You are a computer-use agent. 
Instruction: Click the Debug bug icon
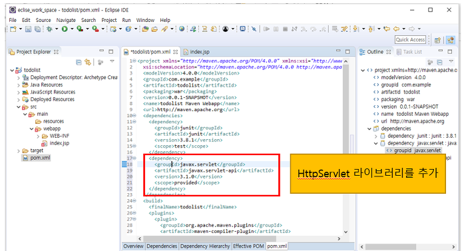pos(49,29)
